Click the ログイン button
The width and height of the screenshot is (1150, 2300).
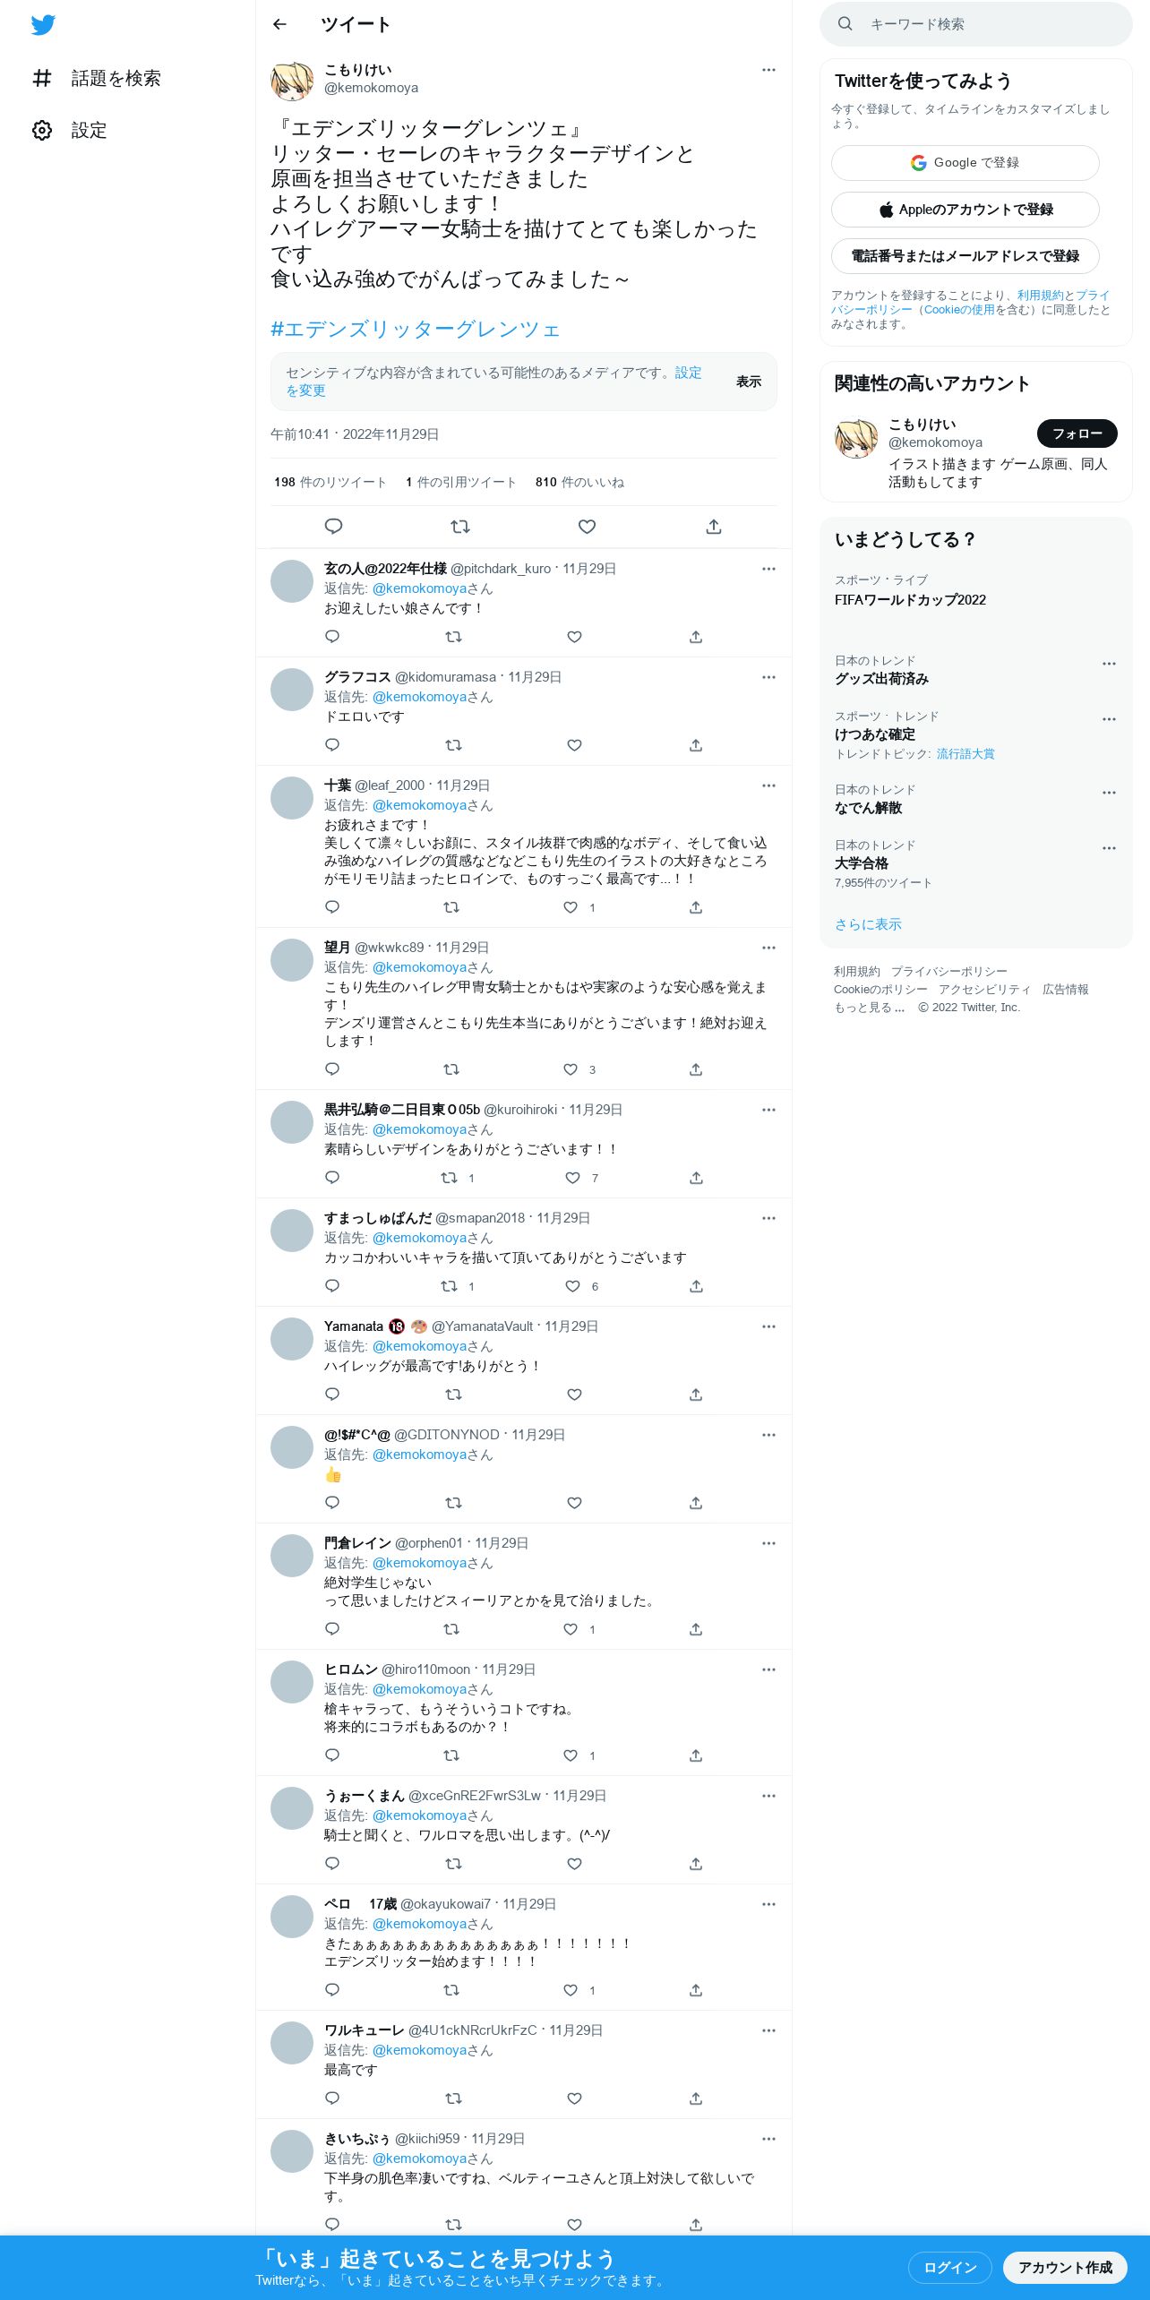[950, 2267]
